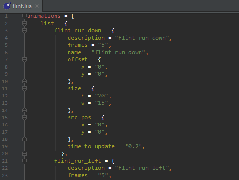Collapse the list table fold marker
This screenshot has height=180, width=239.
pos(24,24)
